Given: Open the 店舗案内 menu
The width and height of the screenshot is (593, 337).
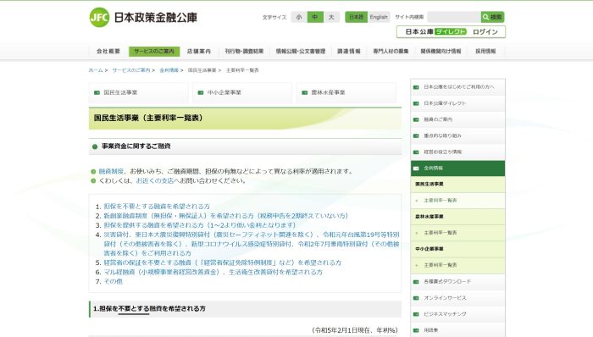Looking at the screenshot, I should pos(199,52).
